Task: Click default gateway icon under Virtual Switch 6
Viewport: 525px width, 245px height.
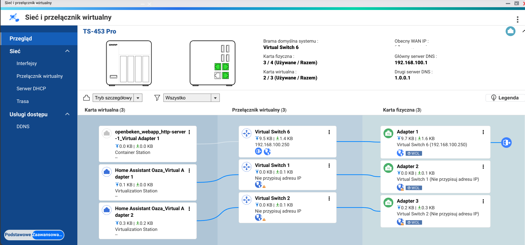Action: pyautogui.click(x=258, y=151)
